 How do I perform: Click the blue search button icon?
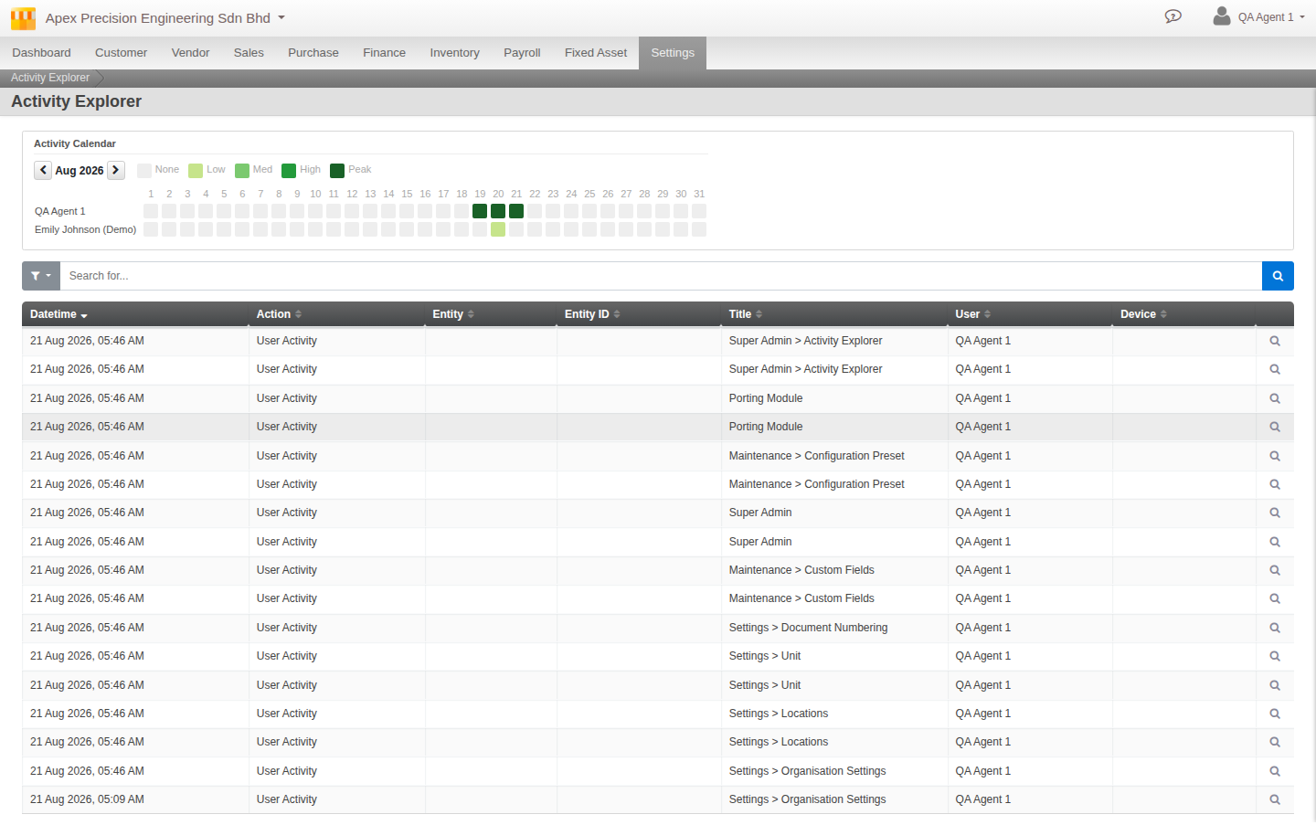pos(1278,276)
